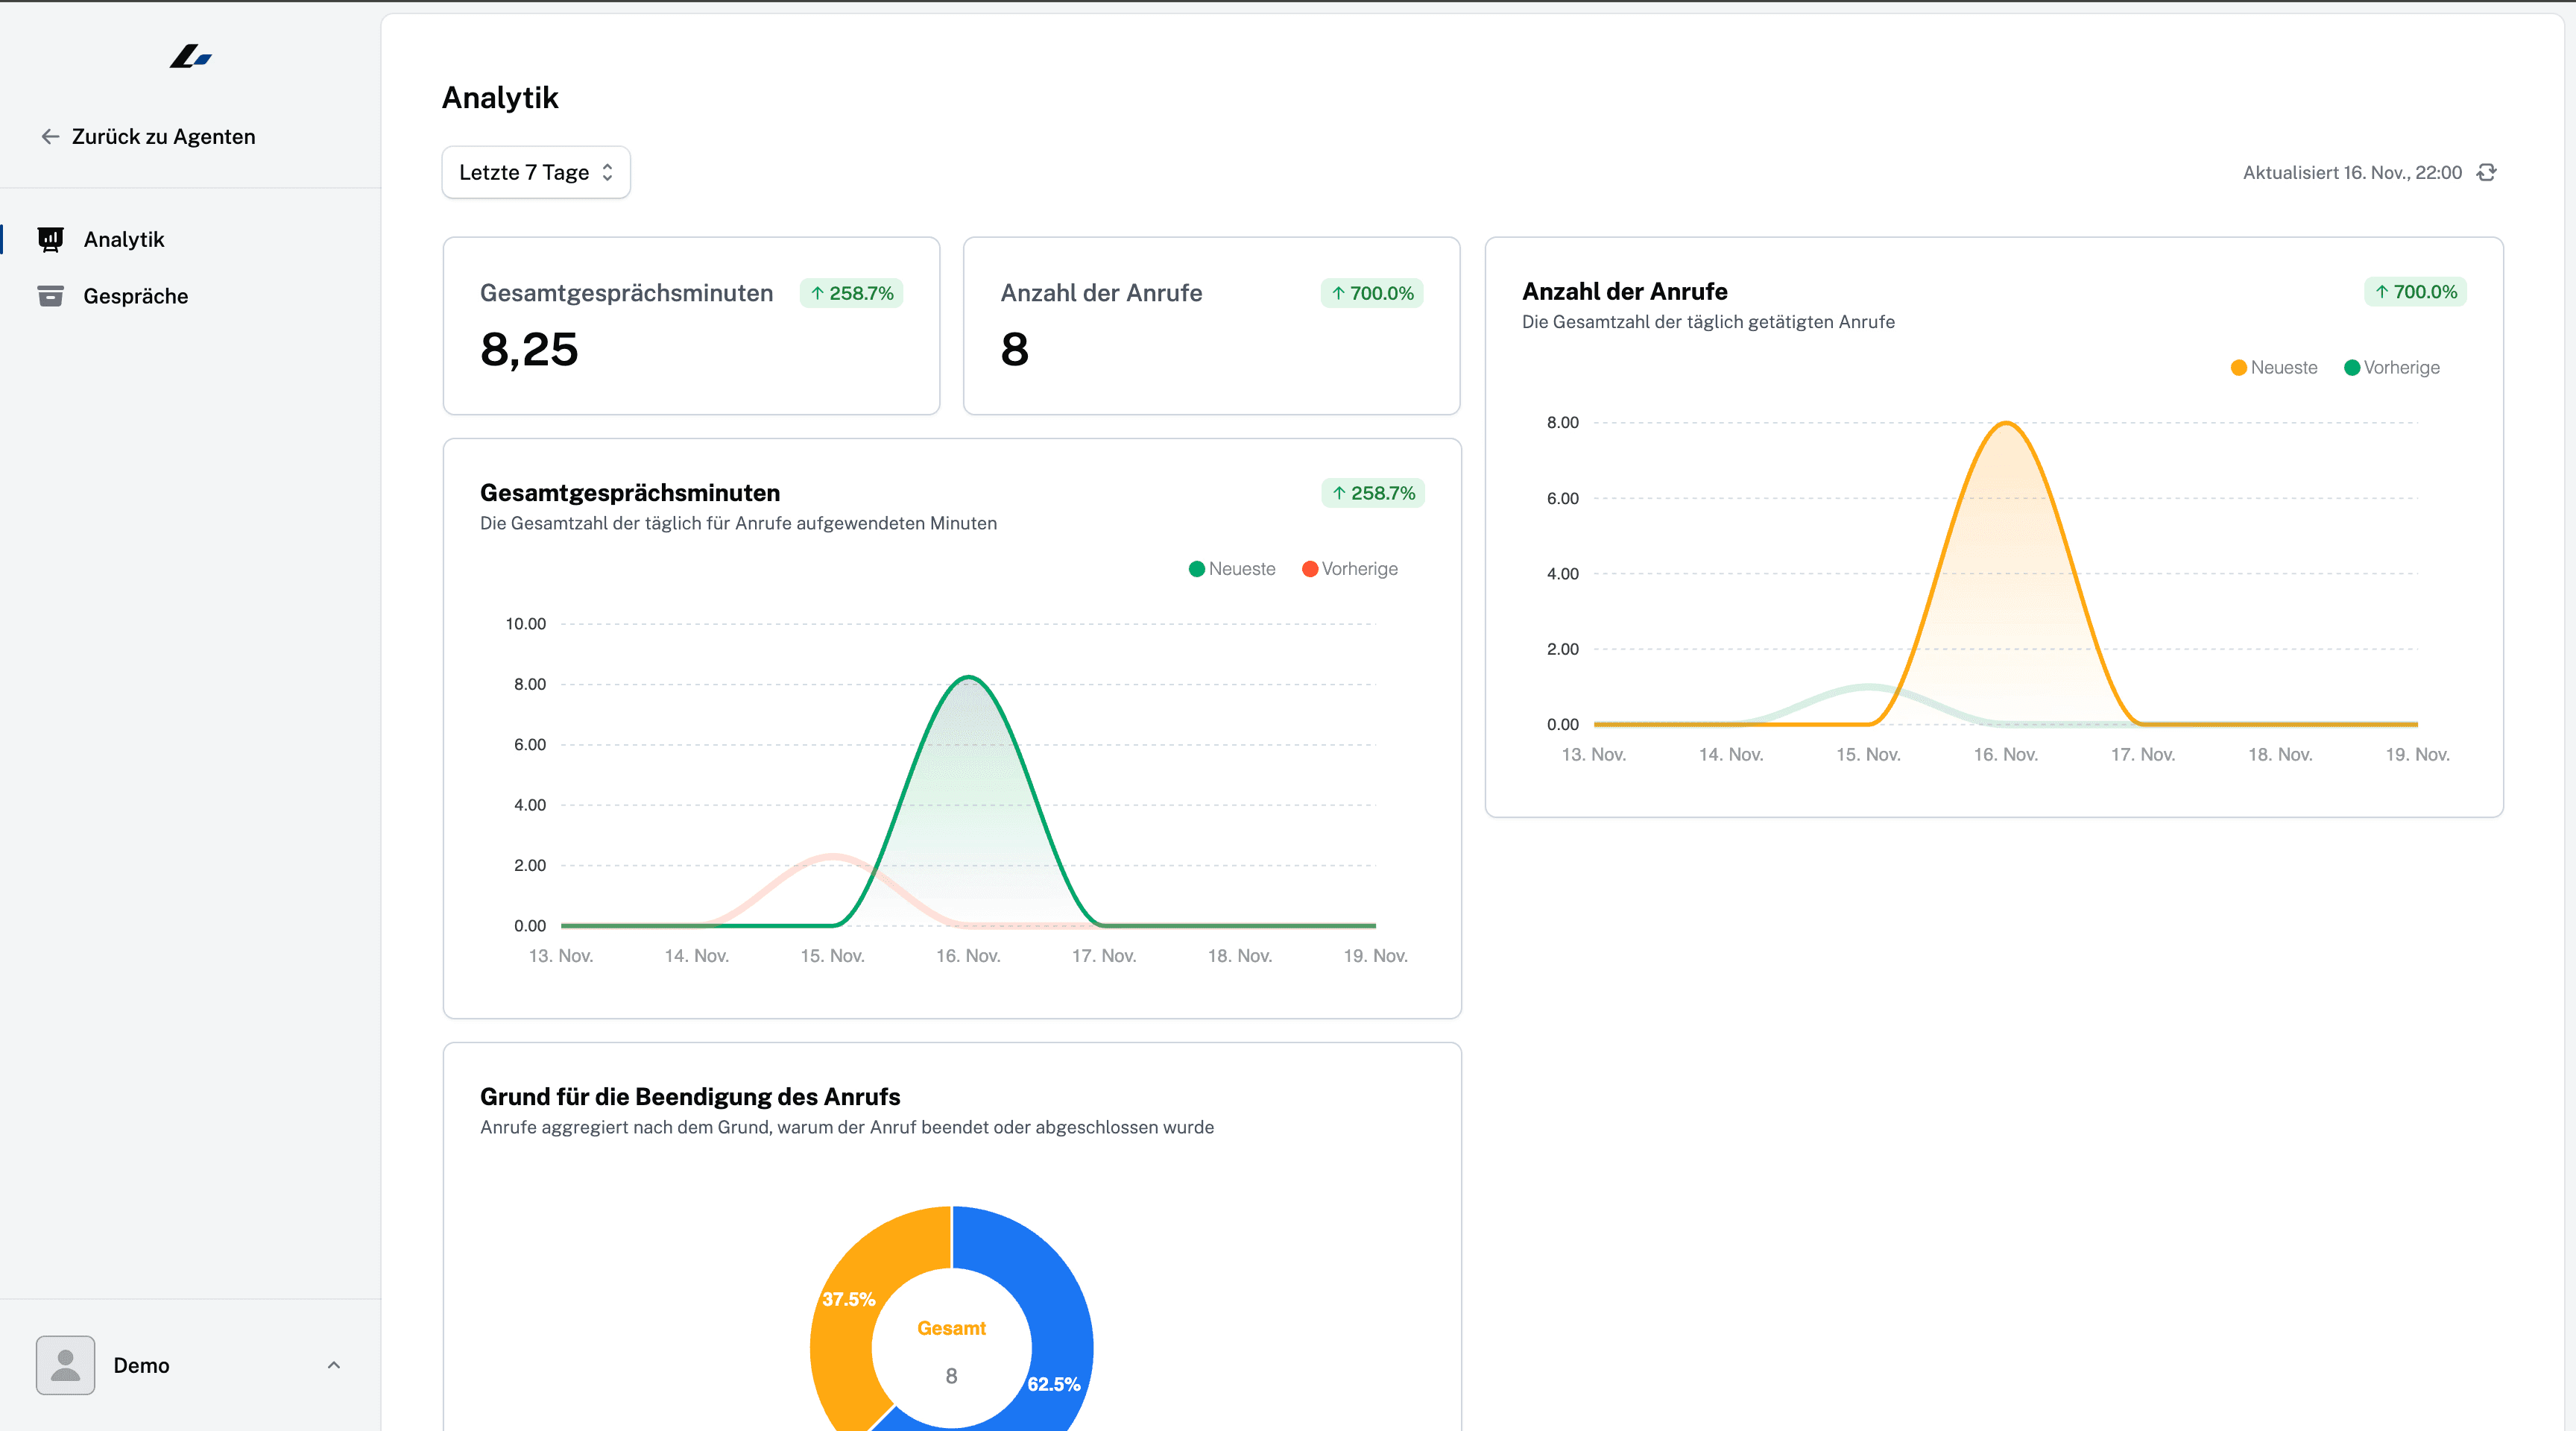Click the app logo in the sidebar

tap(190, 57)
